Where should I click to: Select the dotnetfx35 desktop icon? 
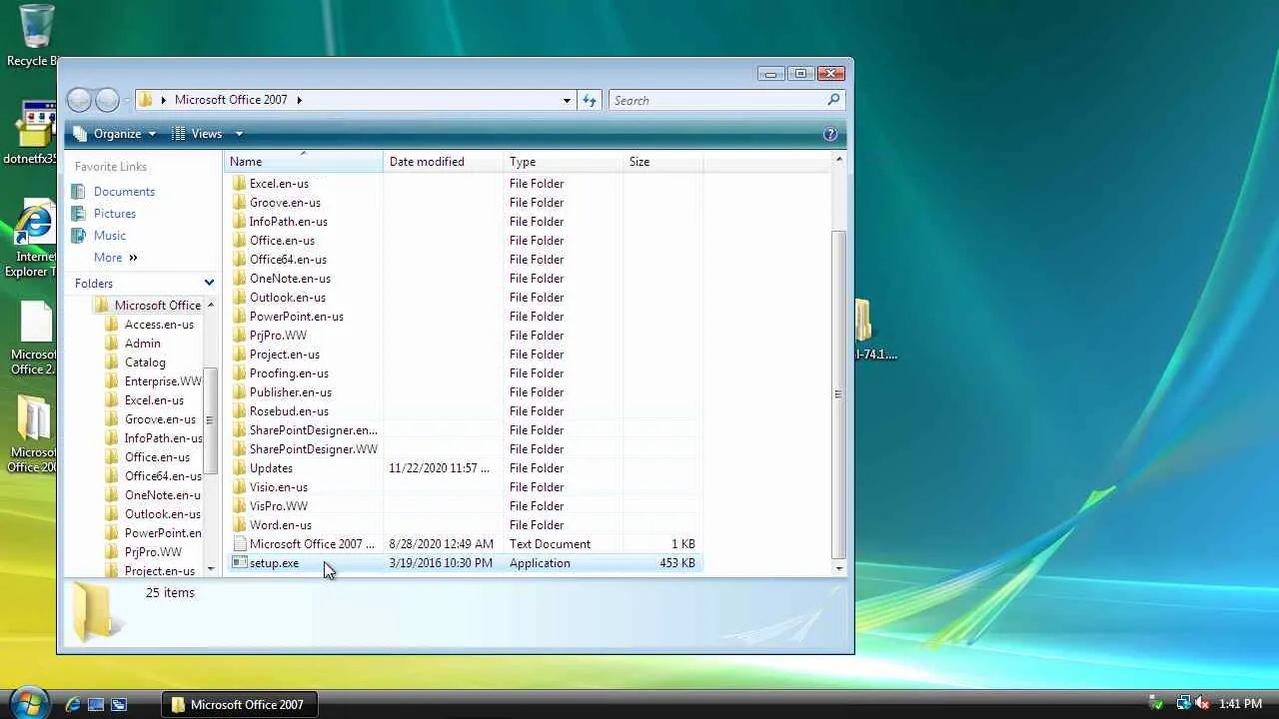(x=36, y=124)
